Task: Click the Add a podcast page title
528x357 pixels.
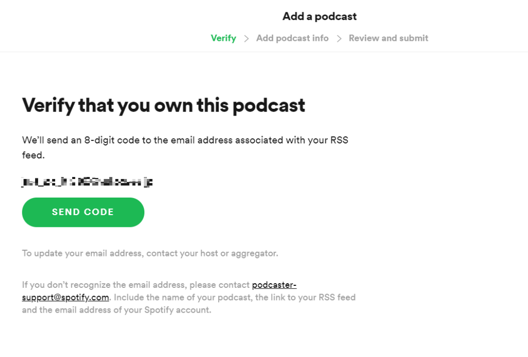Action: point(319,17)
